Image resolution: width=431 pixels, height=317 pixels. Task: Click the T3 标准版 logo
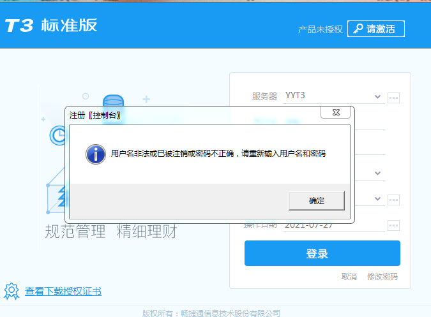(x=52, y=26)
